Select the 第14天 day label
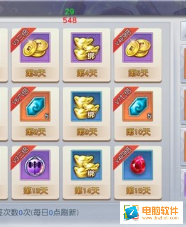The height and width of the screenshot is (227, 186). tap(87, 190)
